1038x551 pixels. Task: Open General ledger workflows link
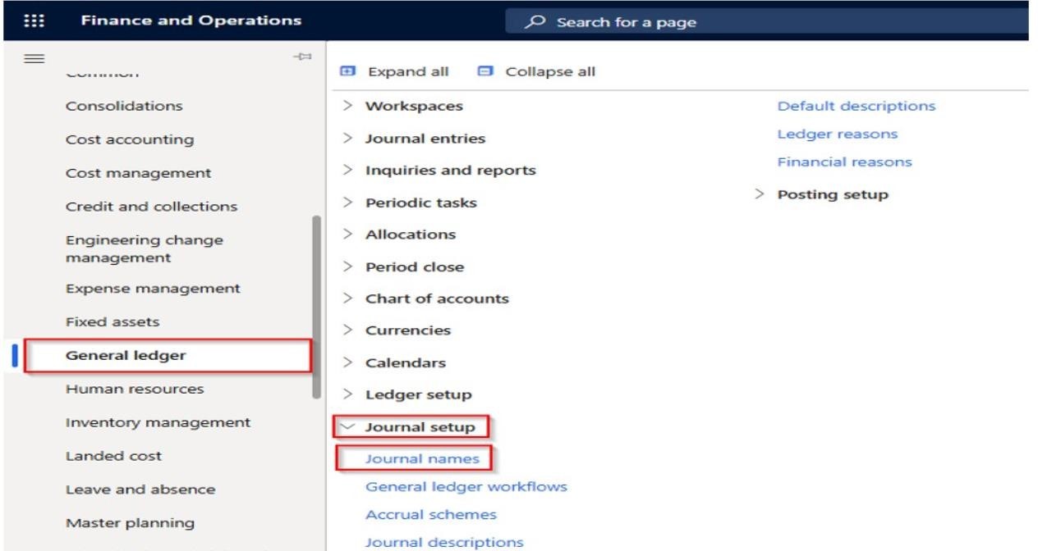click(x=466, y=486)
